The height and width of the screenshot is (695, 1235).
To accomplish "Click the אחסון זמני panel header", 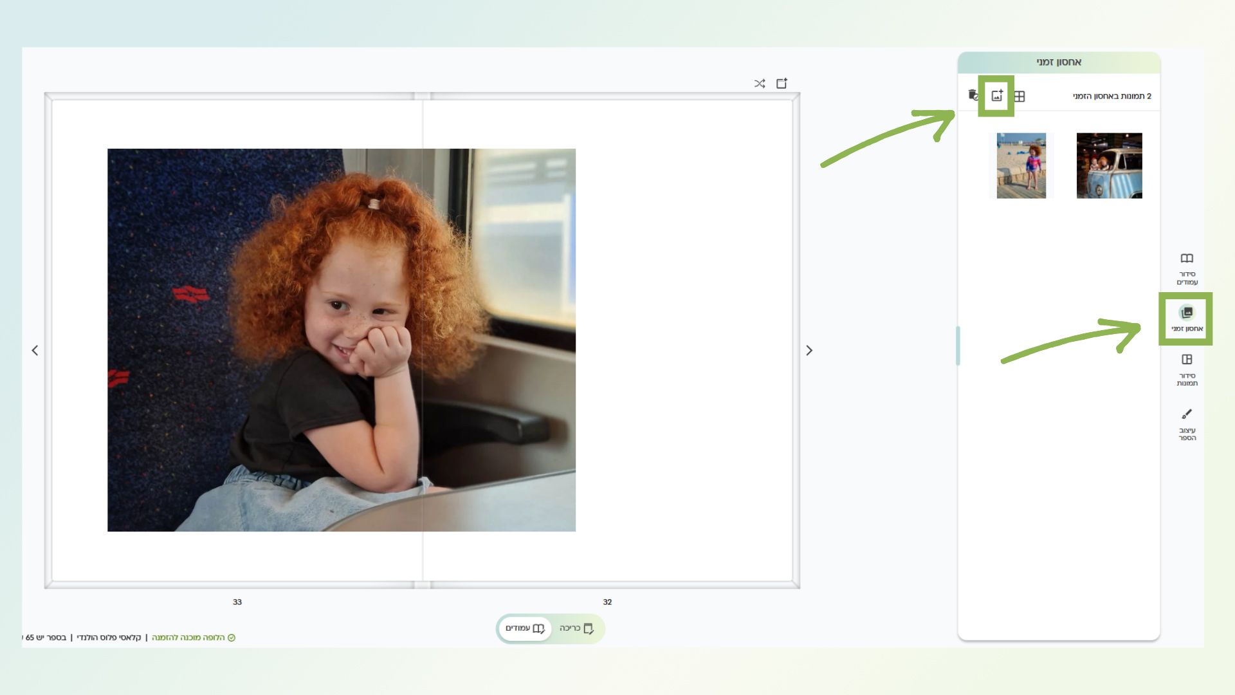I will [1059, 62].
